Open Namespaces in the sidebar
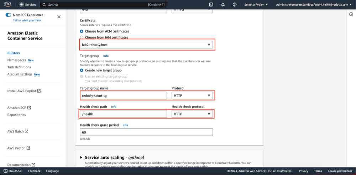 (x=17, y=60)
